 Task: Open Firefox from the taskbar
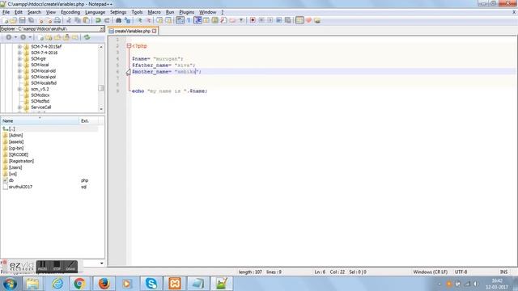104,284
